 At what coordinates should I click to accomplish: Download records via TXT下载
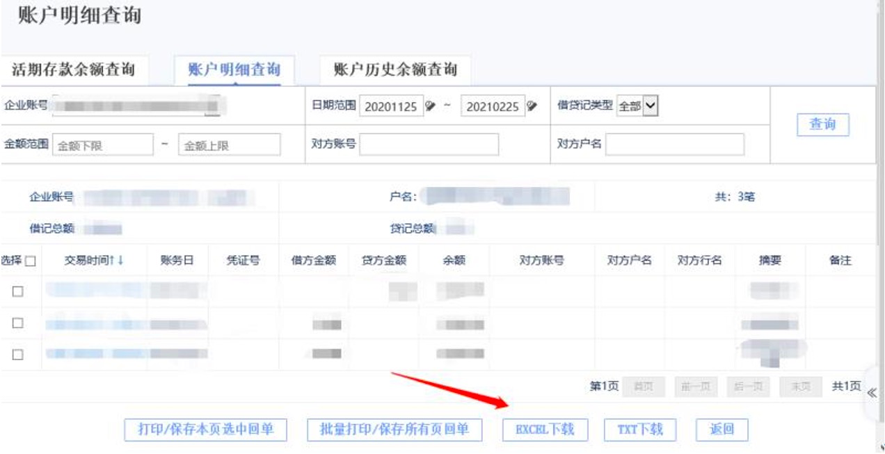pos(640,430)
